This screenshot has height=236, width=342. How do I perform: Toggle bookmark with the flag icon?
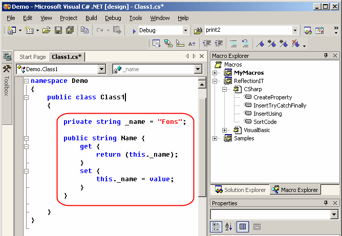coord(260,44)
